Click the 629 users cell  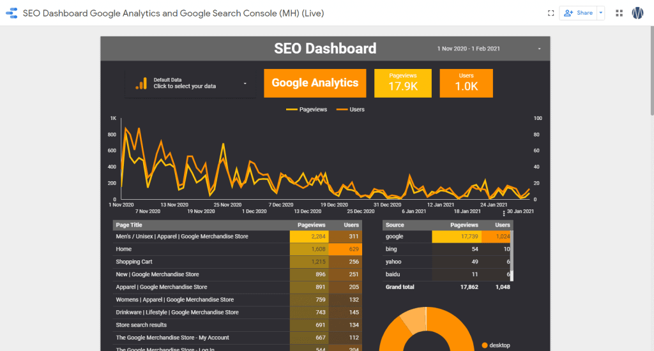coord(346,250)
